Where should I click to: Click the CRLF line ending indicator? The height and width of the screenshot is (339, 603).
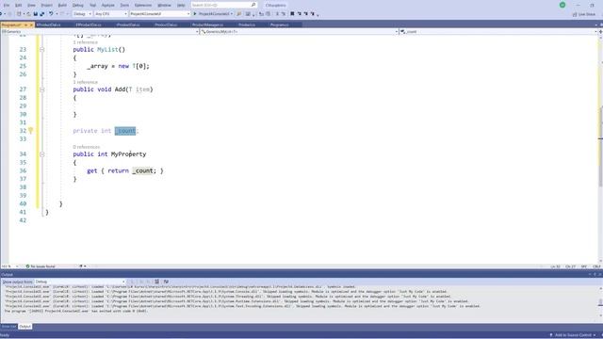tap(596, 266)
